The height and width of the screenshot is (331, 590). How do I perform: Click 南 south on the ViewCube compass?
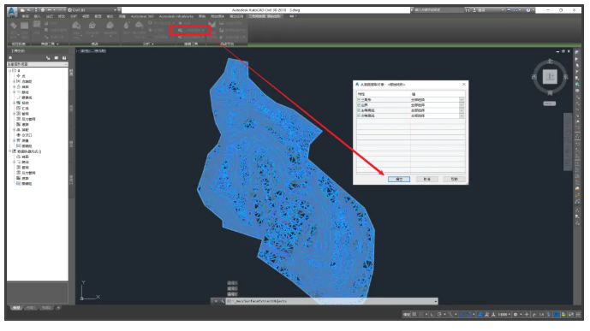pyautogui.click(x=550, y=93)
